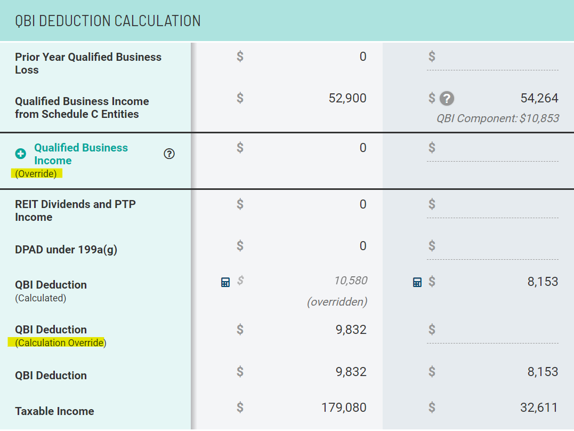Expand the Qualified Business Income override section
The image size is (574, 431).
tap(20, 154)
